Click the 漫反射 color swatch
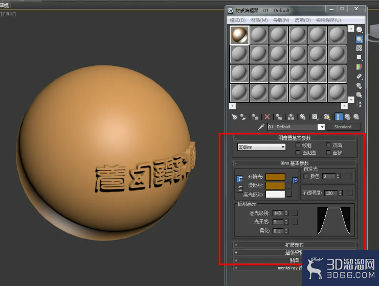Viewport: 379px width, 286px height. tap(275, 185)
